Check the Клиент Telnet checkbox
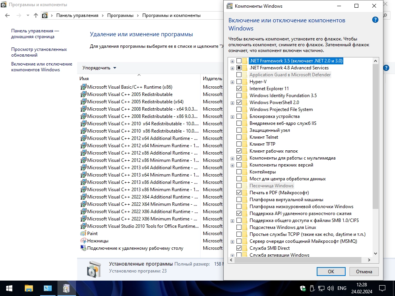395x296 pixels. coord(239,137)
